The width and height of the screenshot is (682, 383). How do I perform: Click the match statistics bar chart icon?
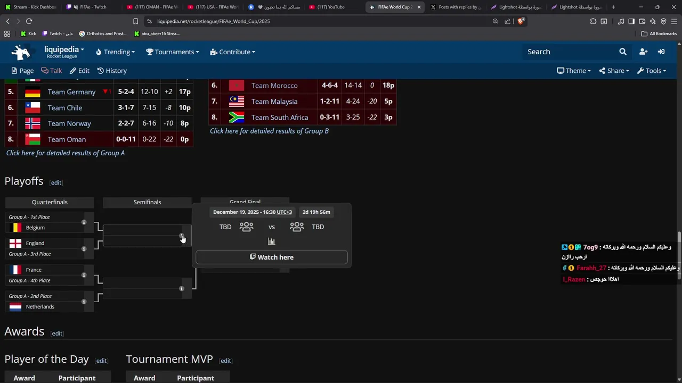(272, 242)
